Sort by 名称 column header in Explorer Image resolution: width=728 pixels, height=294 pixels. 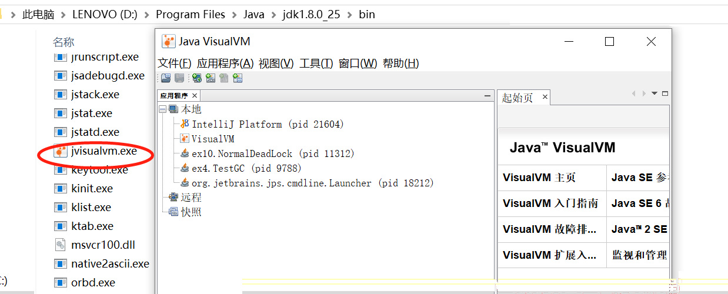64,42
